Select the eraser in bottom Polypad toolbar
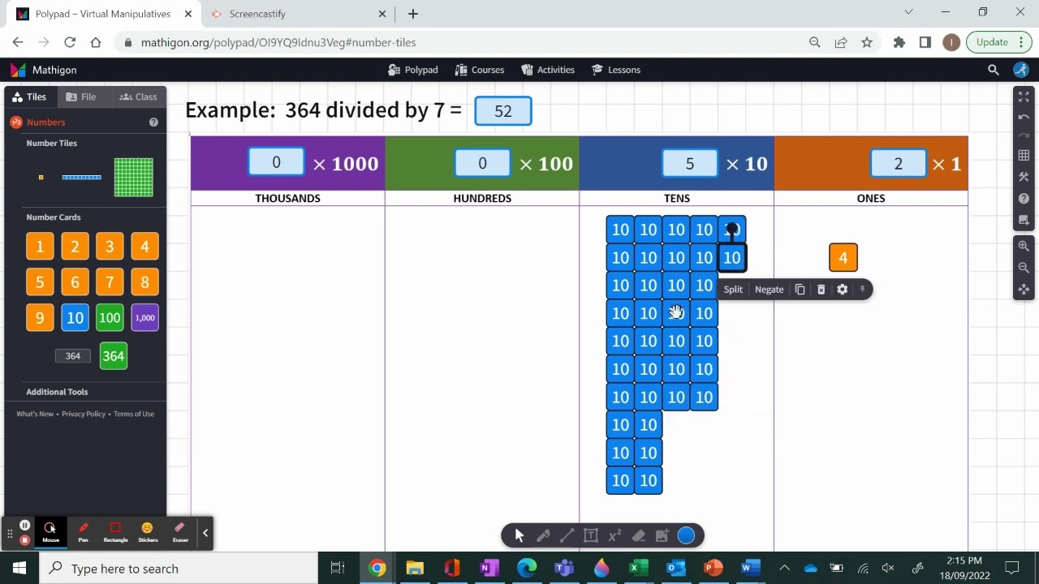Viewport: 1039px width, 584px height. (639, 535)
